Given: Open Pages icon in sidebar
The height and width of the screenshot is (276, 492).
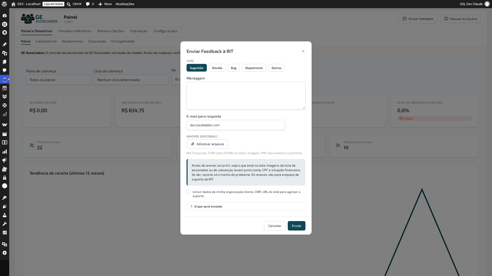Looking at the screenshot, I should pyautogui.click(x=5, y=62).
